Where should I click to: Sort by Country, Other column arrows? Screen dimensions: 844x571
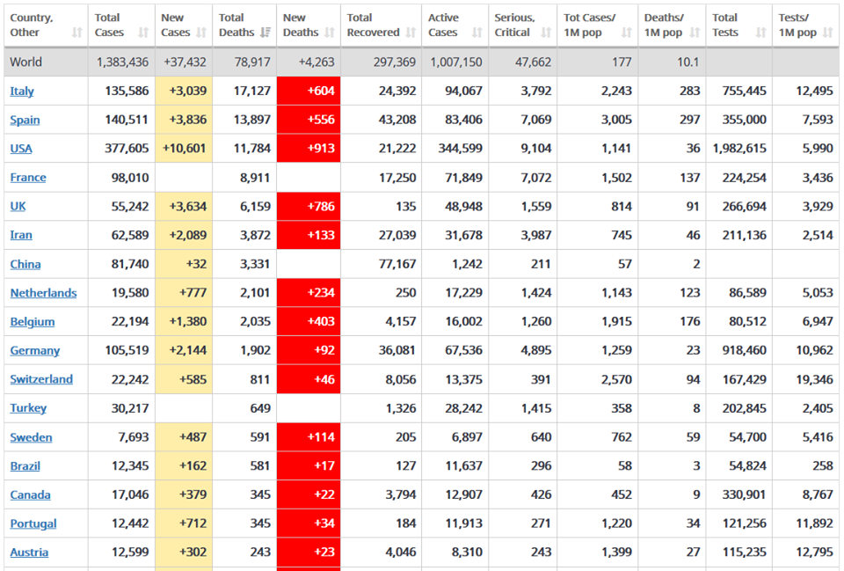[x=77, y=33]
